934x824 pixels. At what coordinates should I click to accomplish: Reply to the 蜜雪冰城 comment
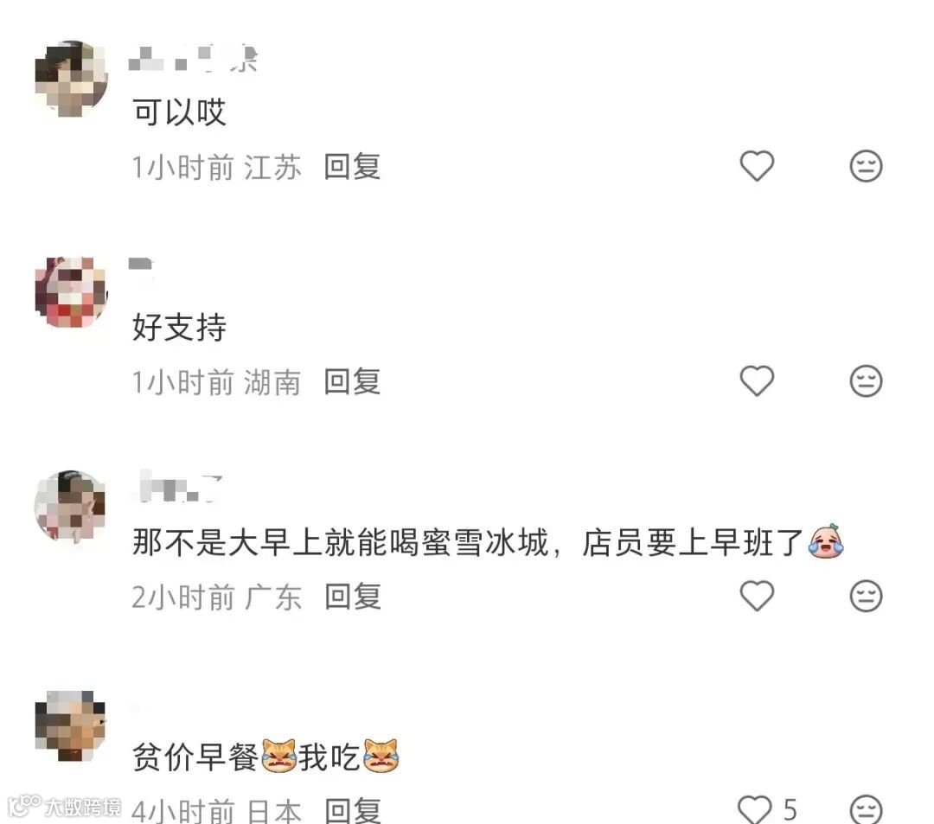tap(353, 596)
